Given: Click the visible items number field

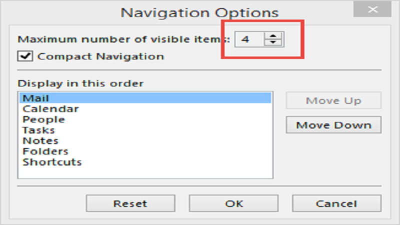Looking at the screenshot, I should tap(247, 39).
